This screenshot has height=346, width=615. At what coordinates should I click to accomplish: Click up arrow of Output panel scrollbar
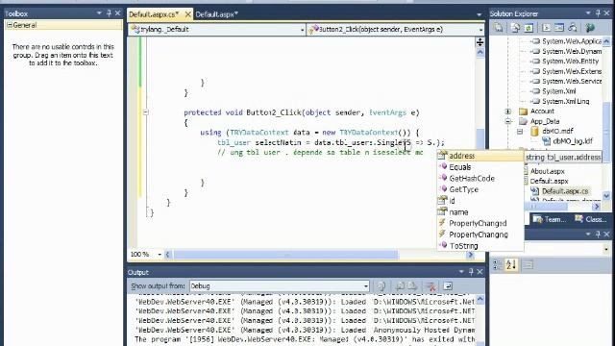(x=480, y=300)
